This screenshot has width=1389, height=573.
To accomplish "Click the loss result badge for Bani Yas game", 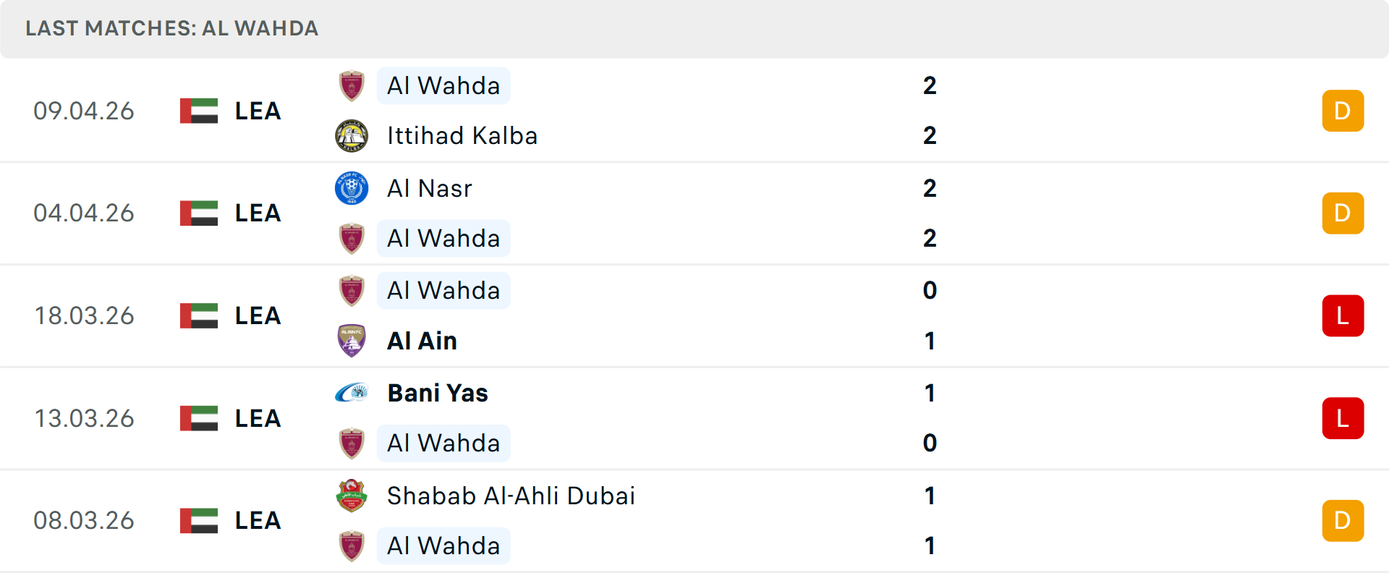I will click(x=1343, y=418).
